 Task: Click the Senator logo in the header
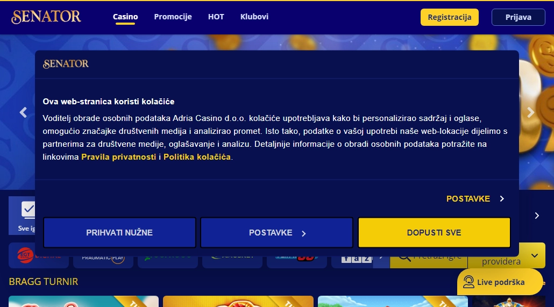[x=46, y=17]
